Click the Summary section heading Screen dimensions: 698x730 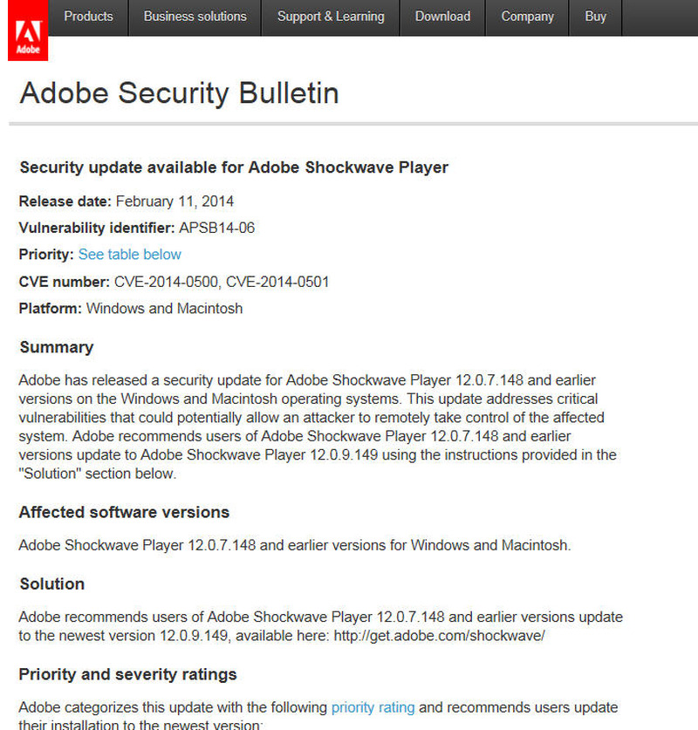(x=56, y=347)
